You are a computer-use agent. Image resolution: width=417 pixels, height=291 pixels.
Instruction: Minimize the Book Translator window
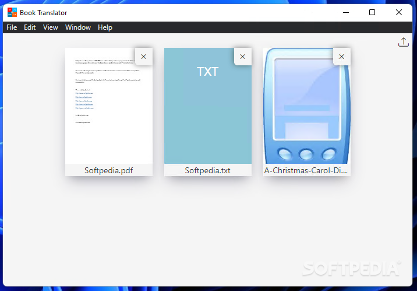click(346, 12)
